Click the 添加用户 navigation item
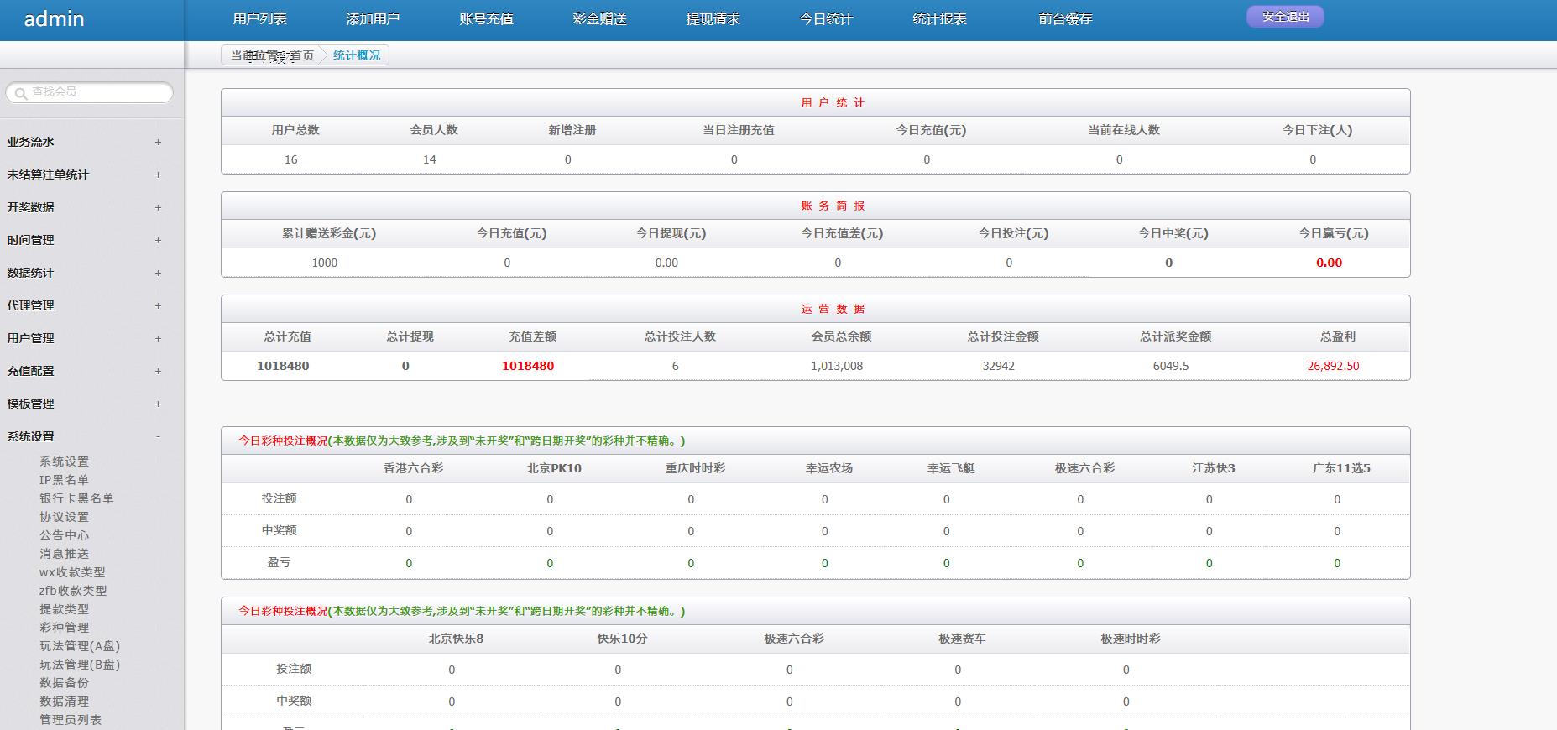 coord(373,19)
